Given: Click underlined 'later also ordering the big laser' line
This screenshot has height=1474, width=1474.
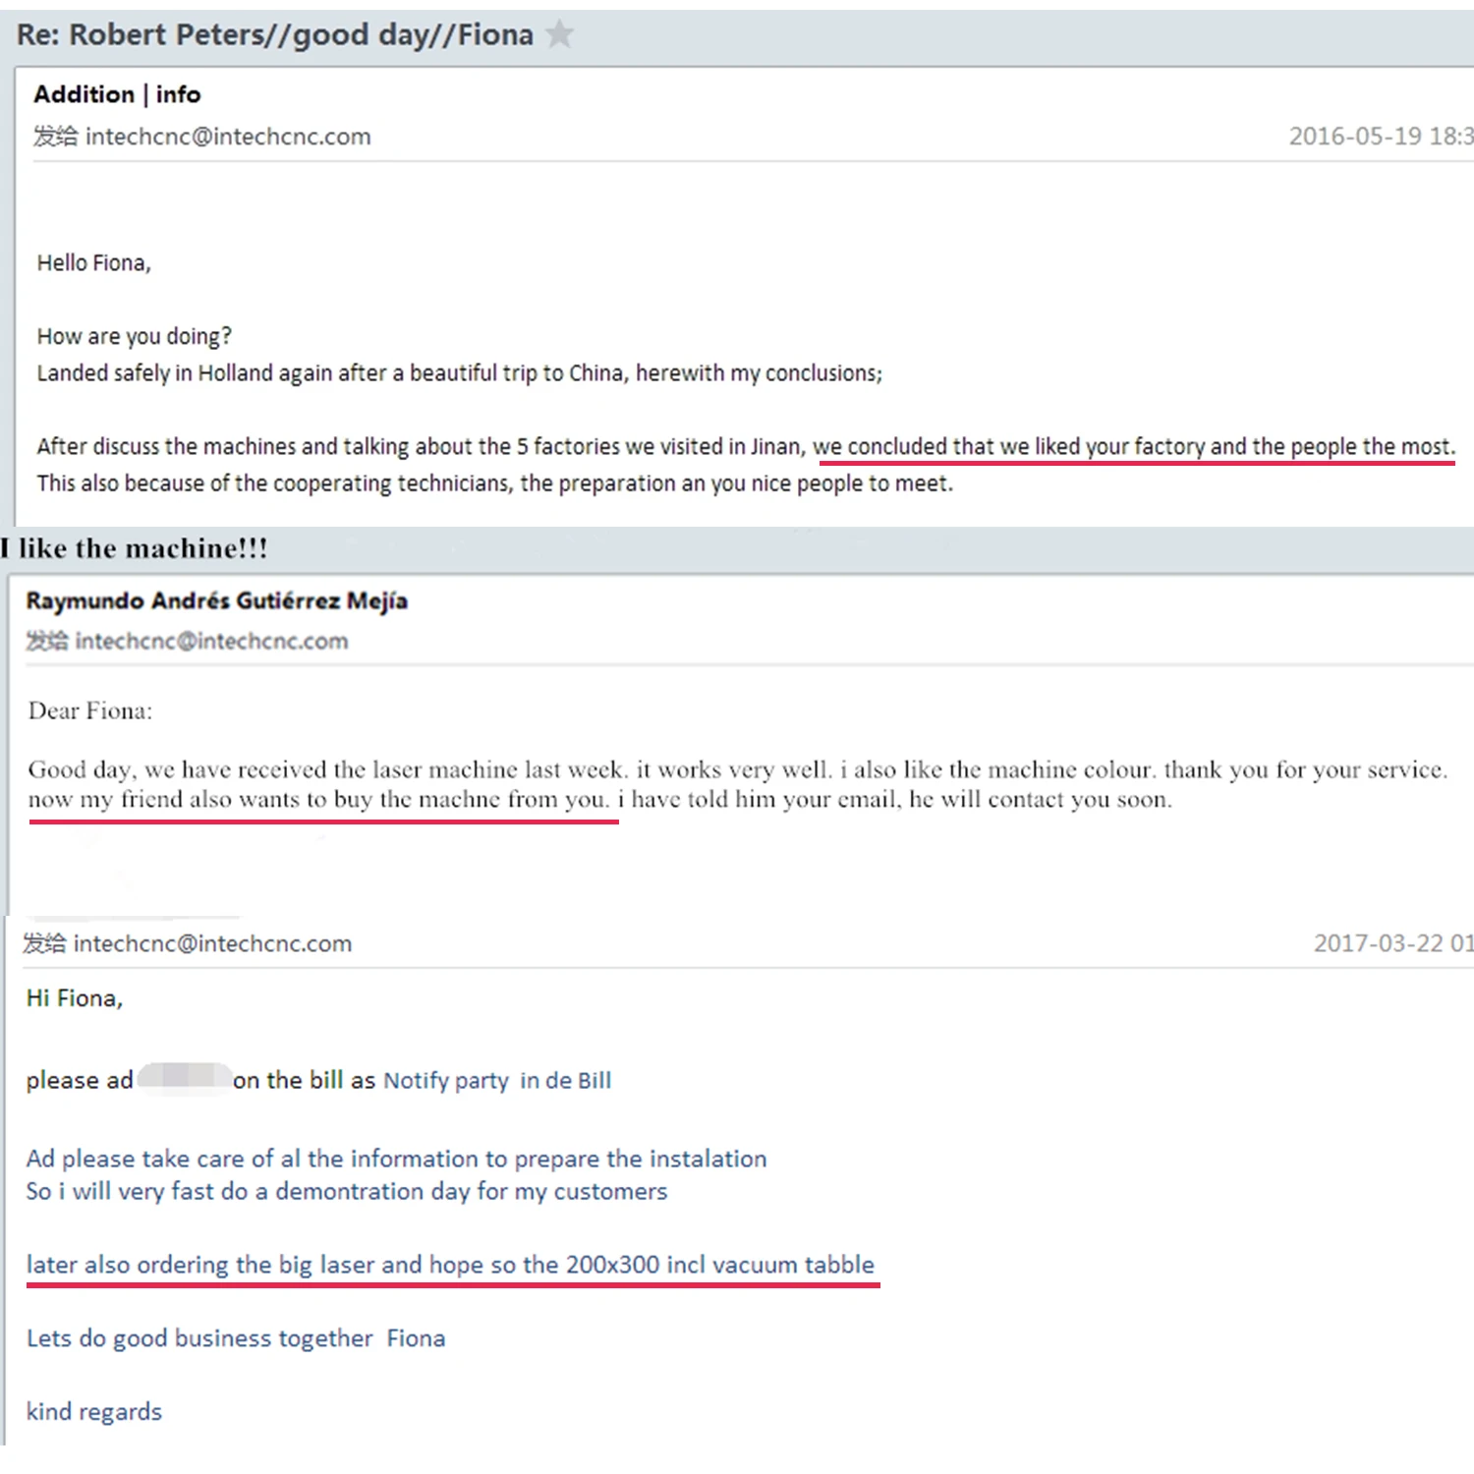Looking at the screenshot, I should pos(449,1265).
